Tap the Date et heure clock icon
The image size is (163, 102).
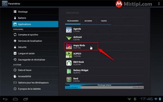(x=15, y=70)
